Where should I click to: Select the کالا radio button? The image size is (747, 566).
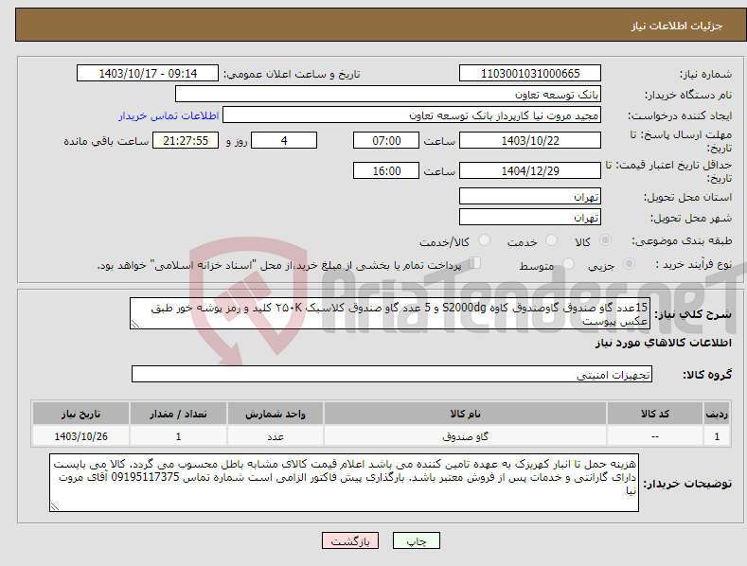pos(605,240)
